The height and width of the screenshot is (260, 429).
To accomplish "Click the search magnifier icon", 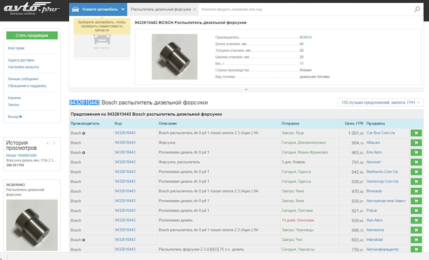I will tap(417, 9).
